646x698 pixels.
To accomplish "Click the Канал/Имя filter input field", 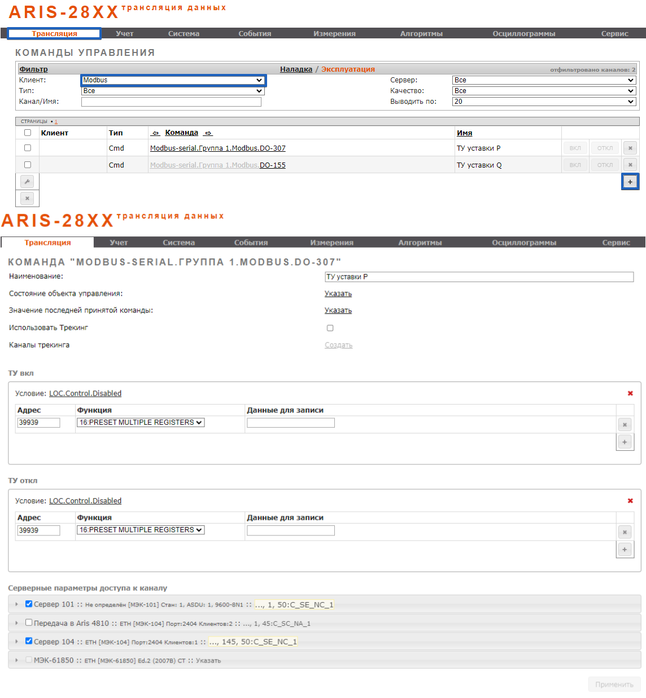I will coord(171,102).
